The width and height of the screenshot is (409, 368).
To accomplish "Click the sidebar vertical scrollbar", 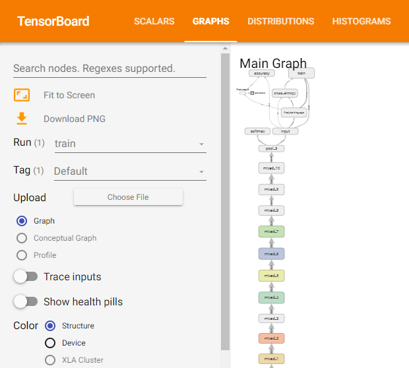I will point(225,202).
